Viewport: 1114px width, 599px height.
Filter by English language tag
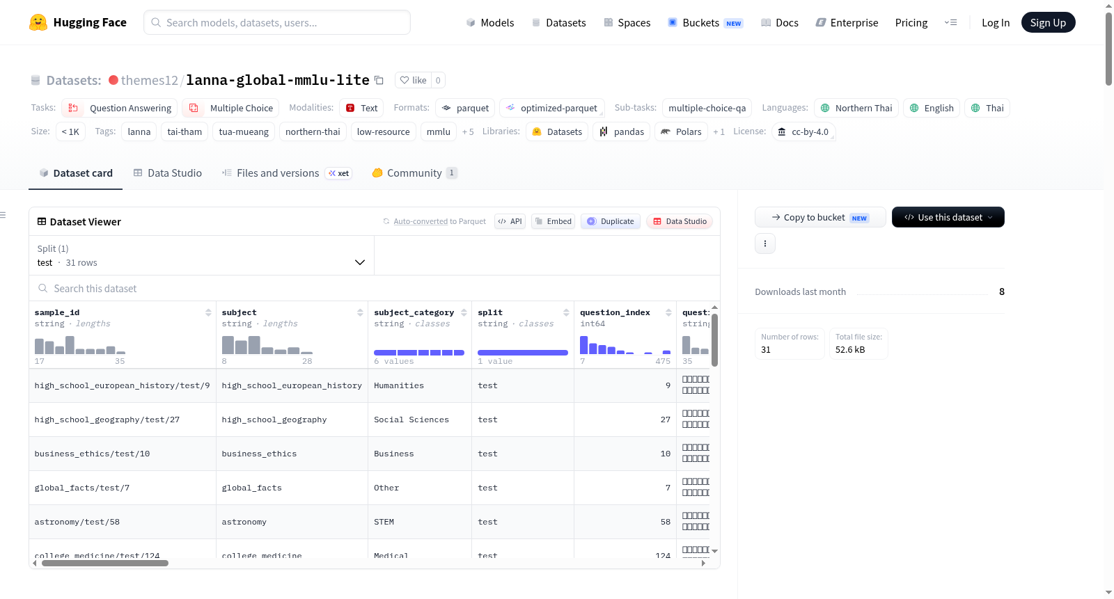coord(932,108)
